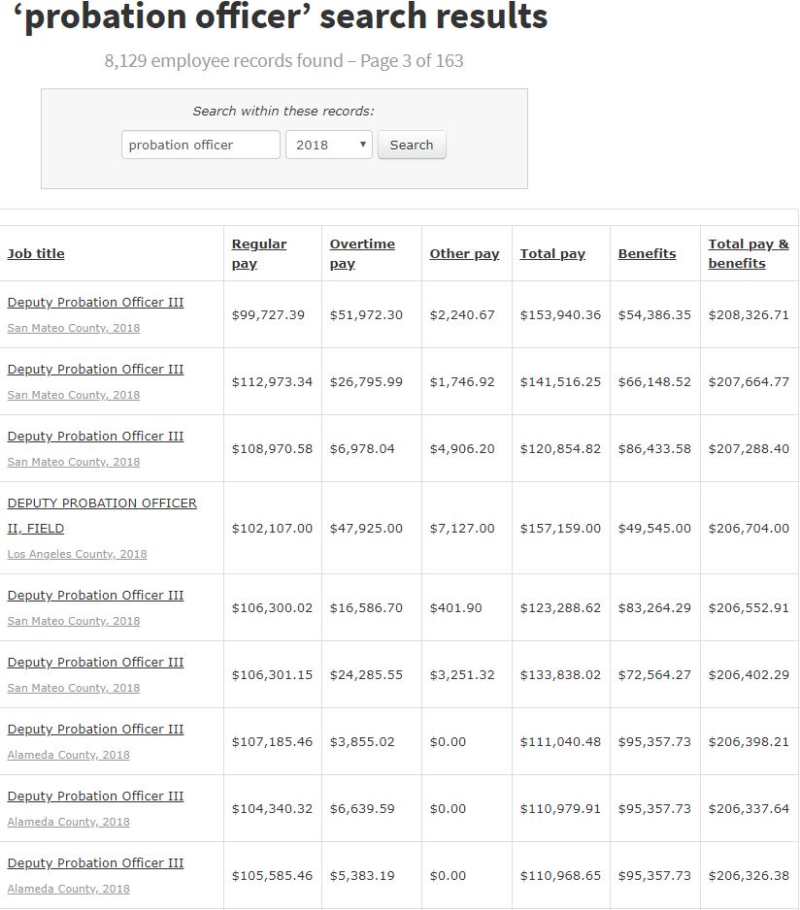Viewport: 800px width, 910px height.
Task: Select total pay value $110,968.65
Action: (560, 876)
